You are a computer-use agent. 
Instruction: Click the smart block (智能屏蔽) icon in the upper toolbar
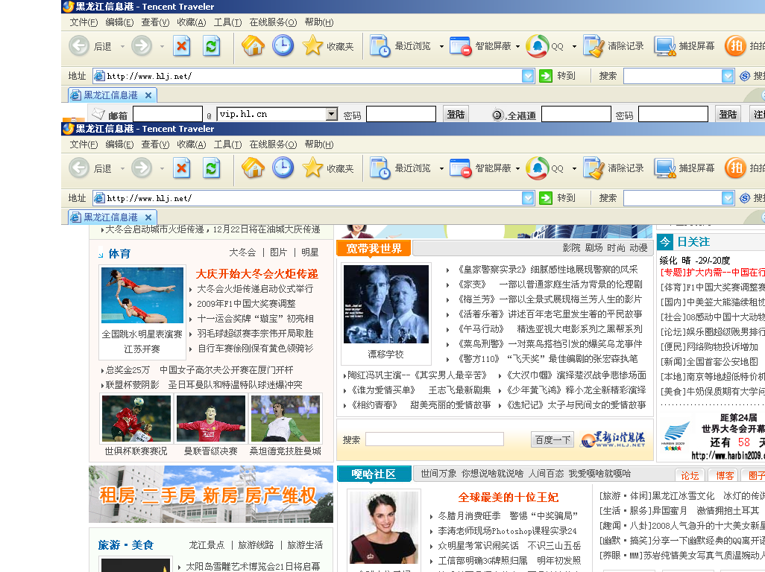coord(460,46)
